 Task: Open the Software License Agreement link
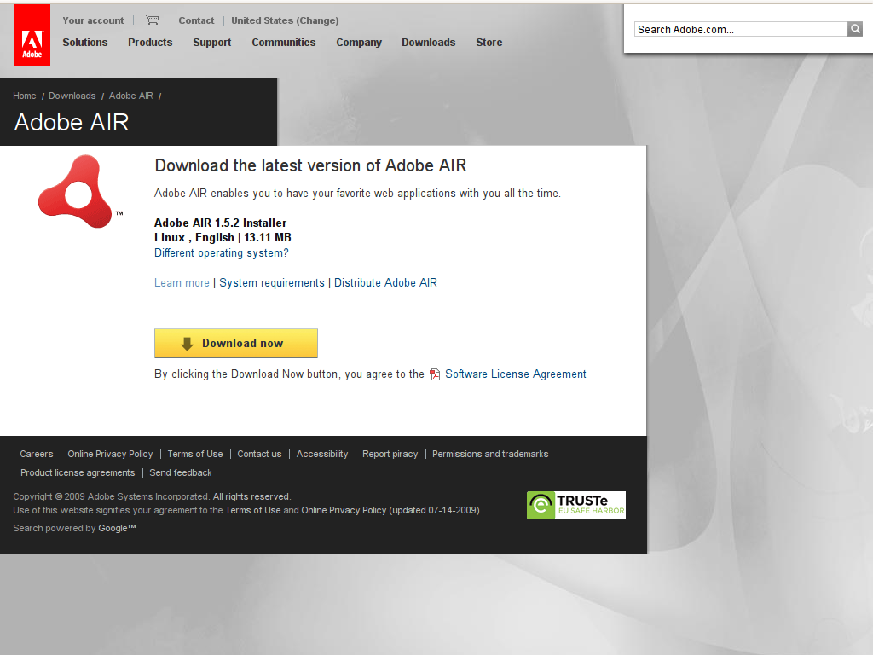[516, 374]
